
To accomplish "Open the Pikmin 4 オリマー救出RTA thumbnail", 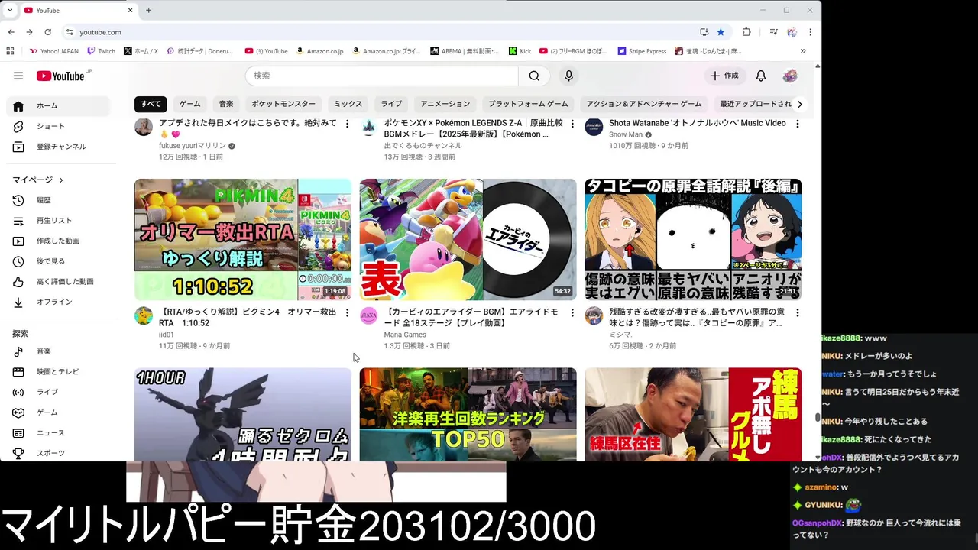I will (x=243, y=240).
